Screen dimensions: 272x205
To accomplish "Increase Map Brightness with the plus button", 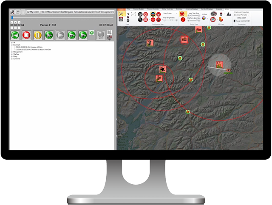I will coord(177,20).
